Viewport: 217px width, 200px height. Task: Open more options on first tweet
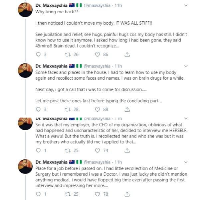pyautogui.click(x=195, y=5)
